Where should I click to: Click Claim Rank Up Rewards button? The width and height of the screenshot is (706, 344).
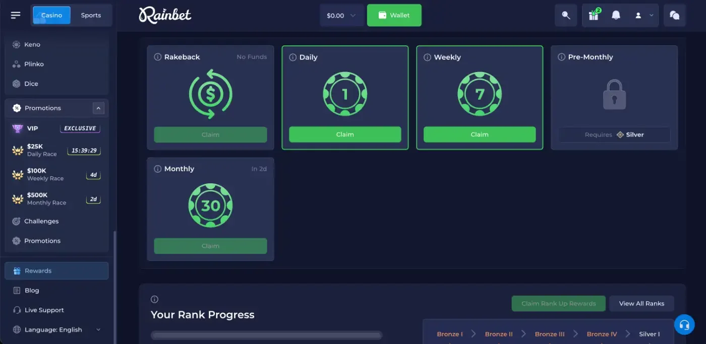558,304
